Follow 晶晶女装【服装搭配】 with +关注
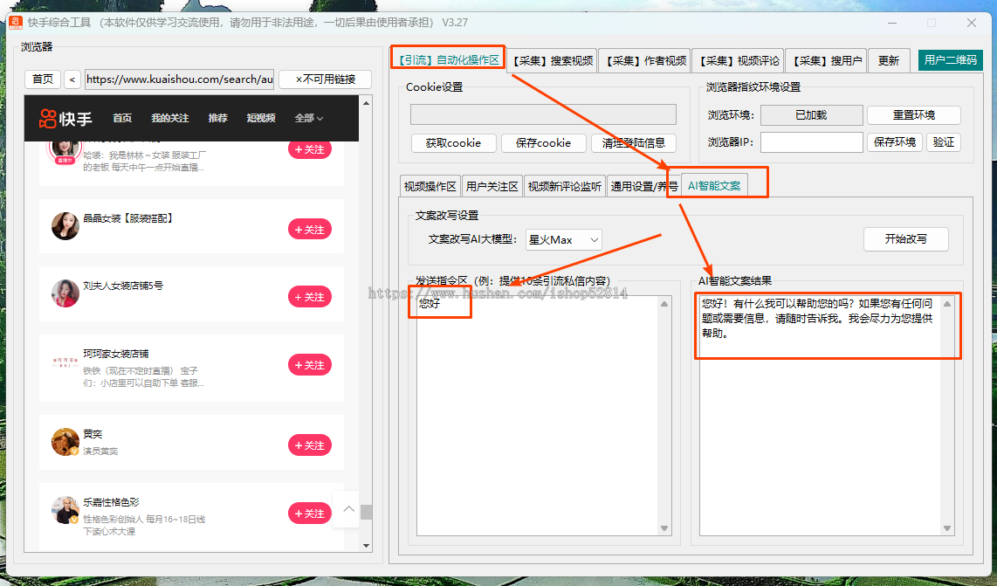 [310, 230]
